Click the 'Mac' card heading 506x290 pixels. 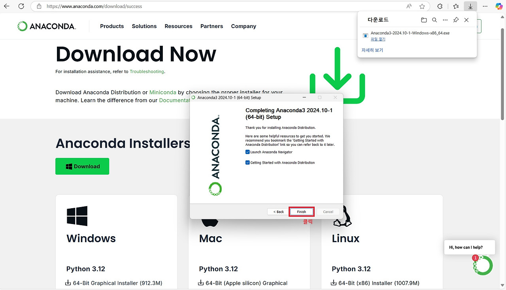211,239
